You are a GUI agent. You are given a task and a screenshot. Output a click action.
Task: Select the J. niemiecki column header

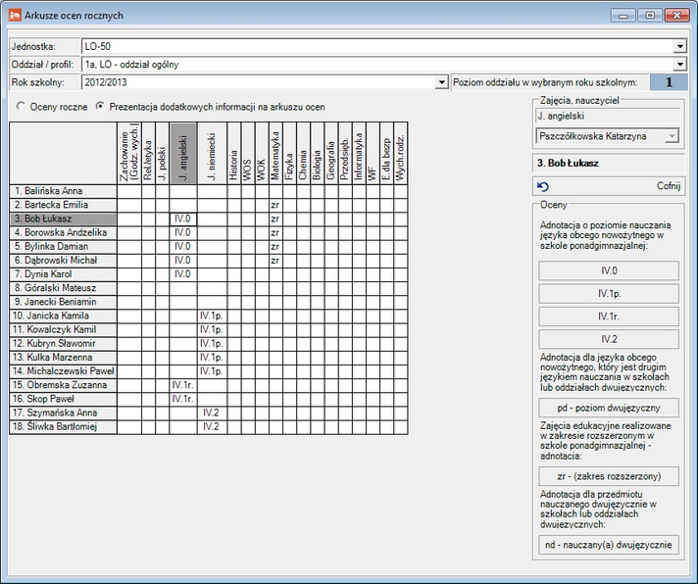coord(212,154)
